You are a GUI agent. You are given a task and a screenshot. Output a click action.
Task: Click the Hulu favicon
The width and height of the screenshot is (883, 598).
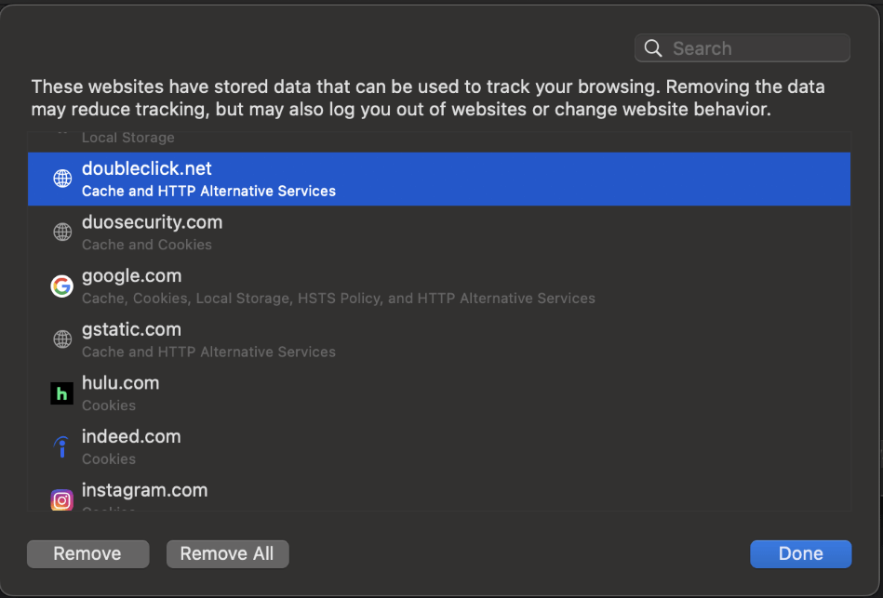click(62, 393)
